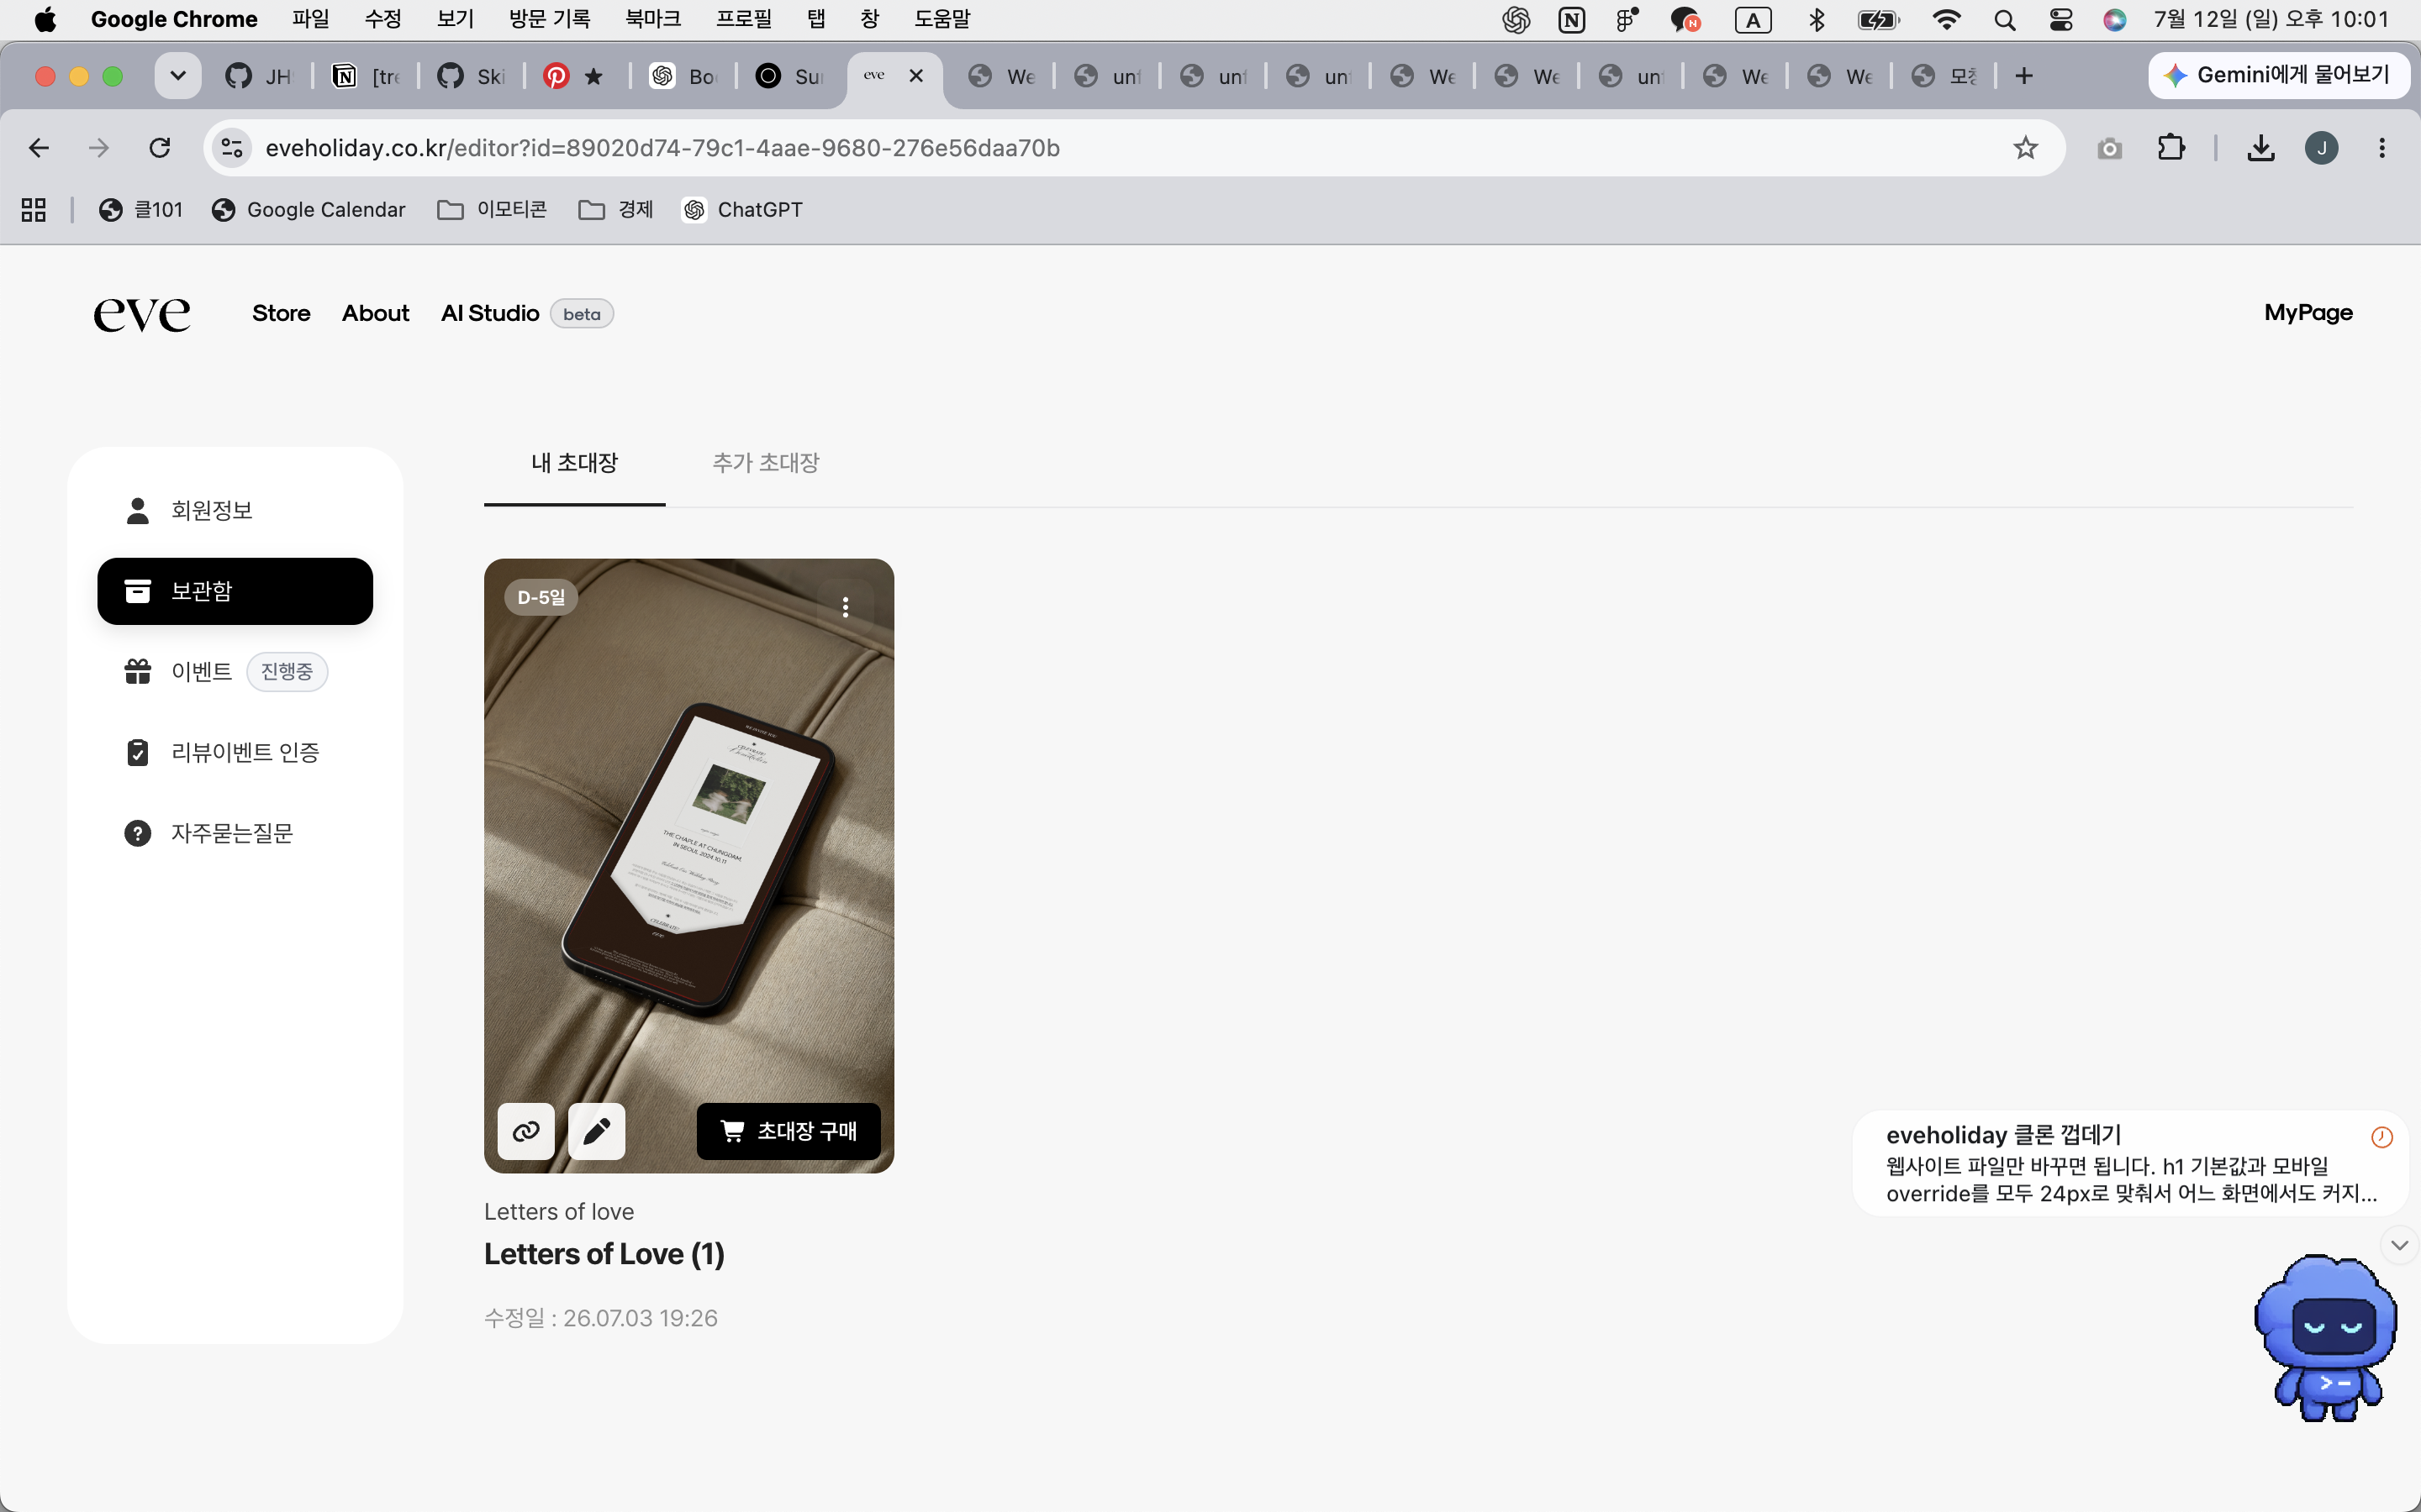Open Spotlight search in menu bar
Screen dimensions: 2421x1512
(2004, 20)
